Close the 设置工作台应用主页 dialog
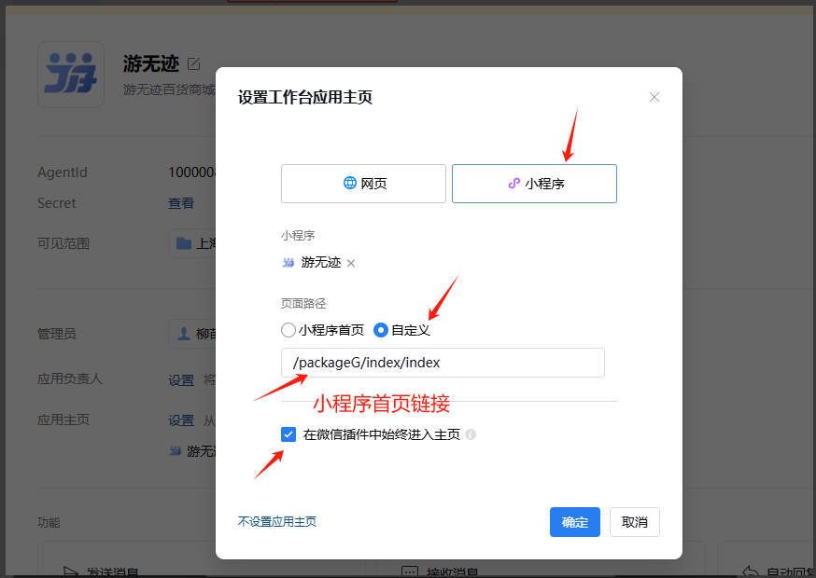This screenshot has height=578, width=816. pos(654,97)
